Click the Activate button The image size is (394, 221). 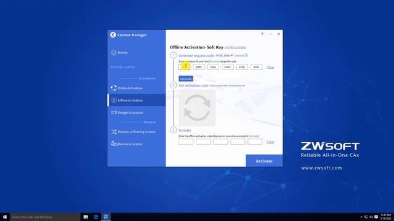[x=264, y=161]
